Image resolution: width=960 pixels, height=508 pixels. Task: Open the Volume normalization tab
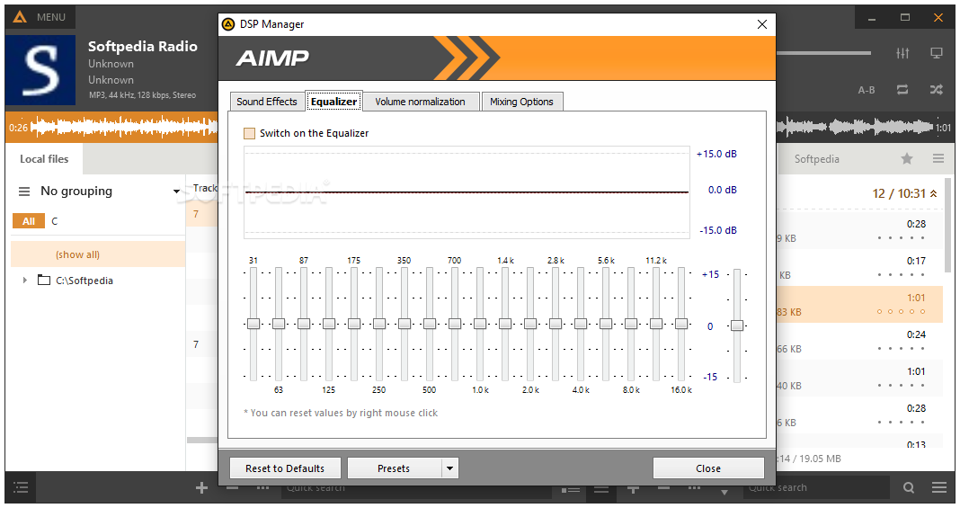(x=420, y=102)
